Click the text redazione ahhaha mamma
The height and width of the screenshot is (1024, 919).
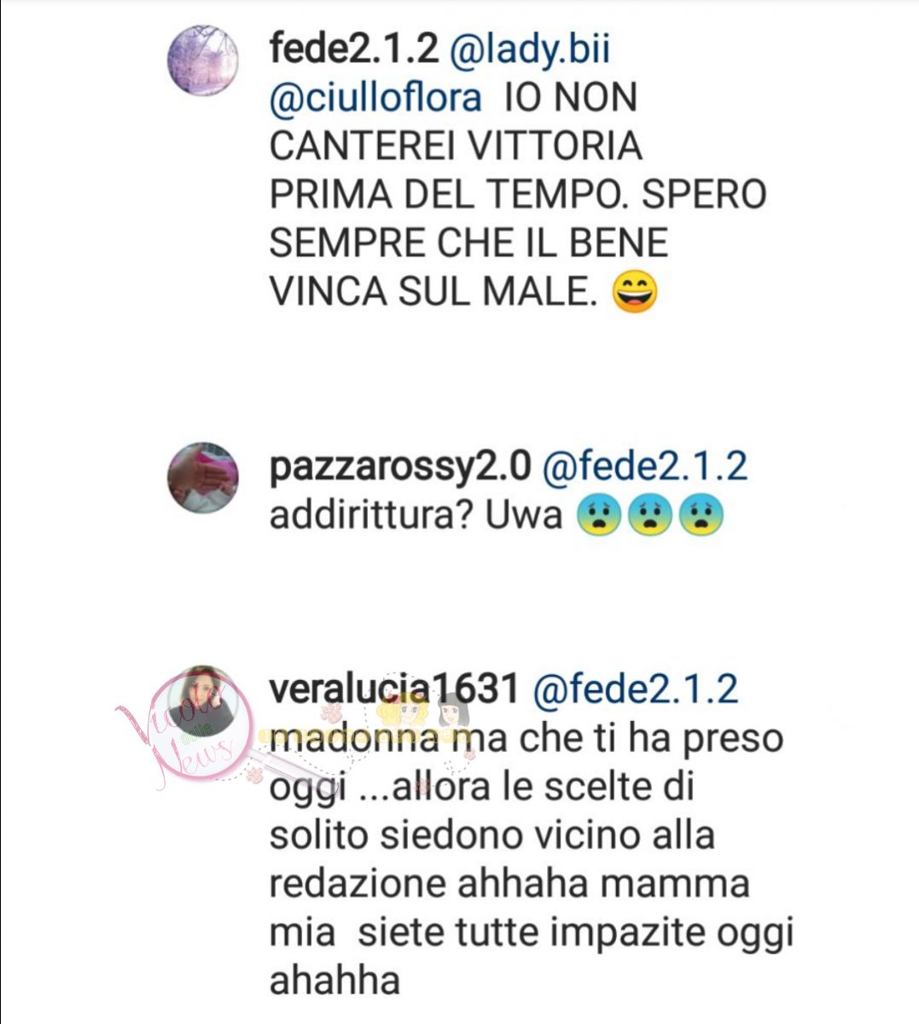(509, 883)
